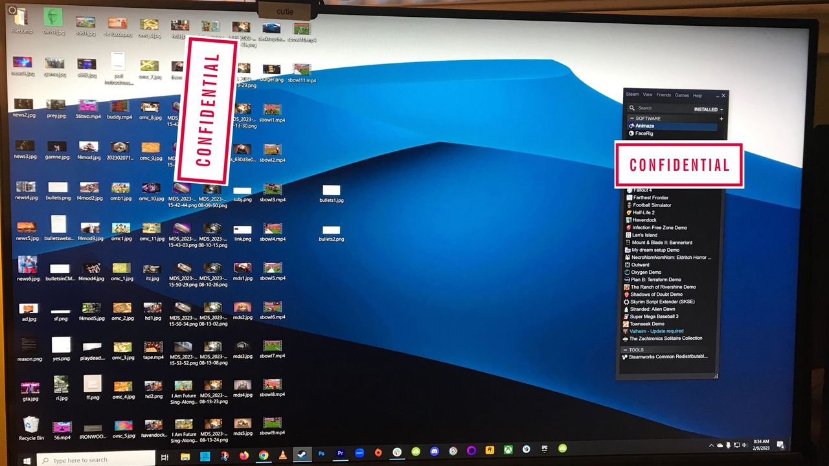Open Rockstar Games Launcher from taskbar

tap(490, 450)
